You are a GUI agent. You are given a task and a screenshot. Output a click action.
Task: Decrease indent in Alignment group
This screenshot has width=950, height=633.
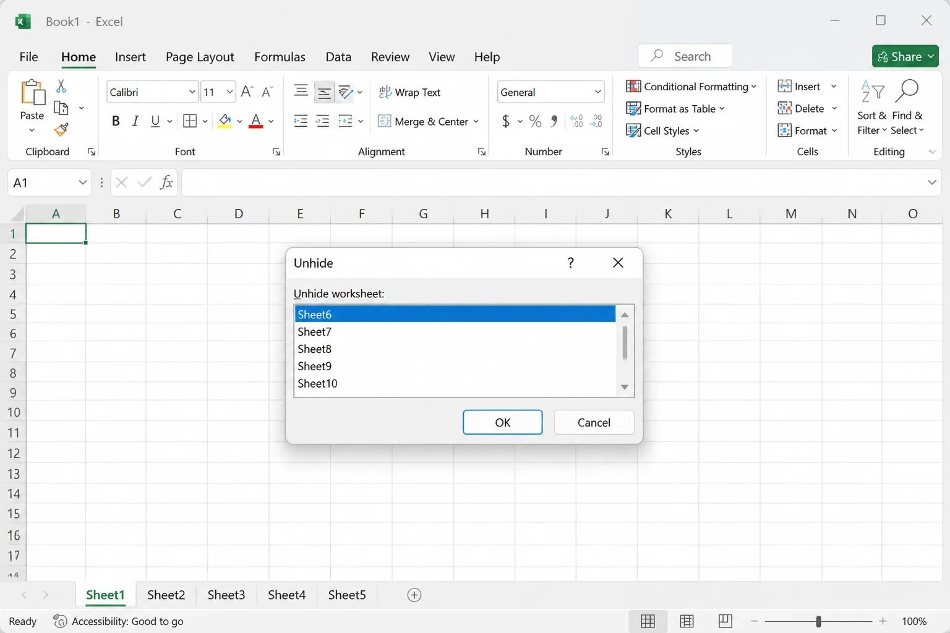click(301, 121)
